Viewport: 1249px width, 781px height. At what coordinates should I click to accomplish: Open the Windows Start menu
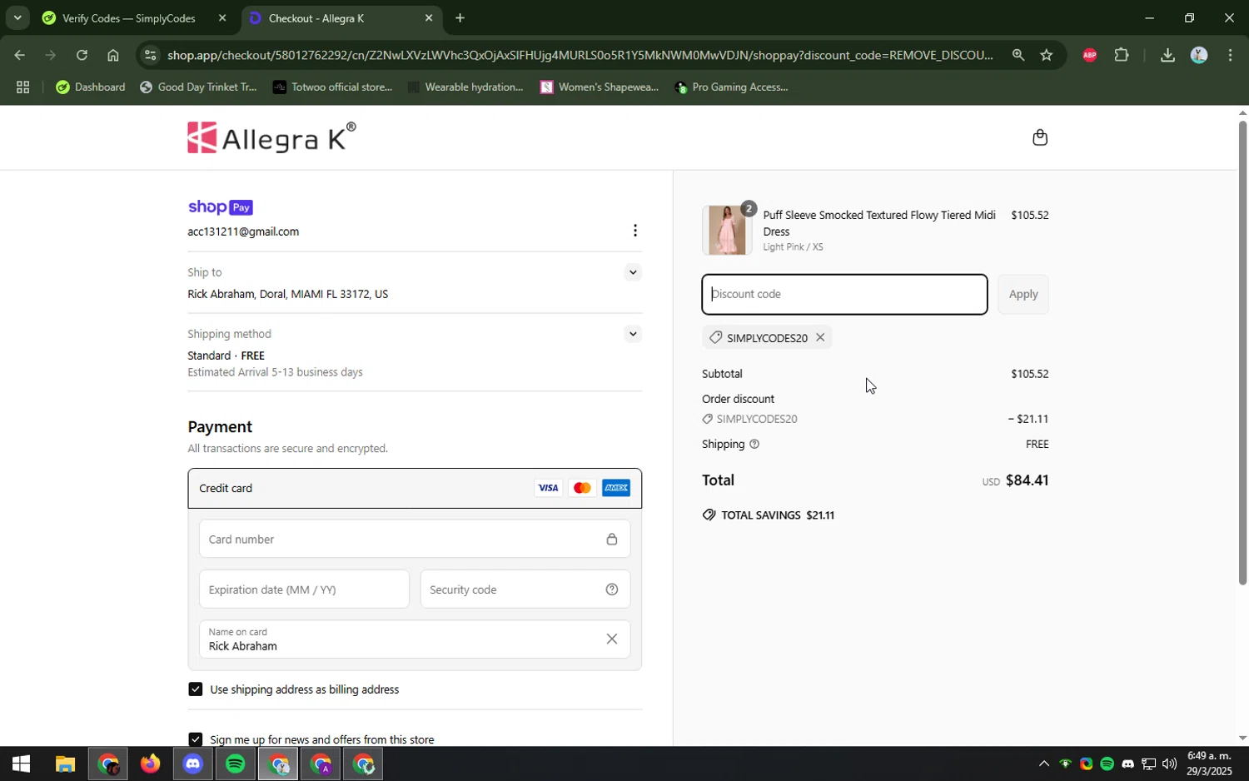pos(21,764)
